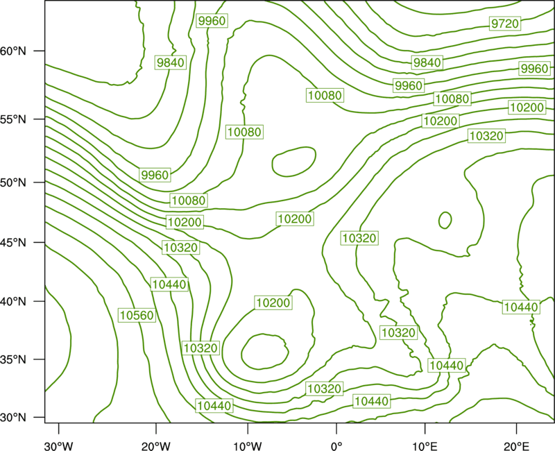This screenshot has height=451, width=555.
Task: Click the 60°N latitude axis label
Action: (13, 51)
